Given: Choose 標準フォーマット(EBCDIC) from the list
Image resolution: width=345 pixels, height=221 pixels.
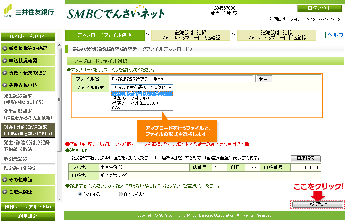Looking at the screenshot, I should (x=142, y=103).
